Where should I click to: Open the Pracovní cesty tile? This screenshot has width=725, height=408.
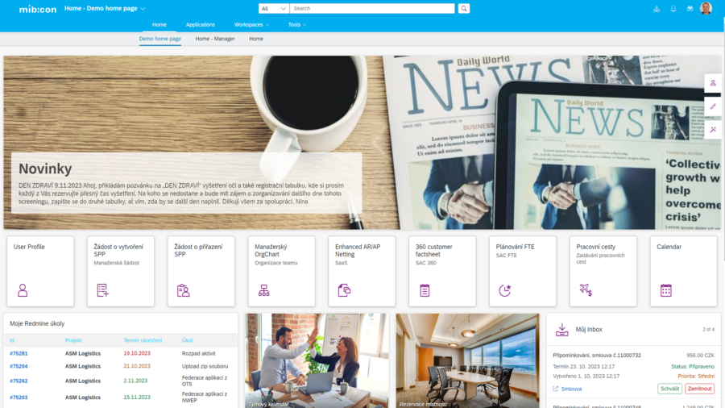[x=603, y=271]
